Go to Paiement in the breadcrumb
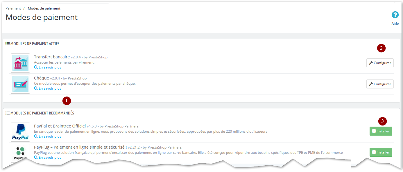Image resolution: width=403 pixels, height=172 pixels. pyautogui.click(x=13, y=8)
